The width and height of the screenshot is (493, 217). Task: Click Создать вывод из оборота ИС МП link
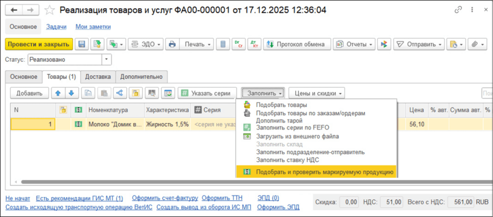click(204, 207)
